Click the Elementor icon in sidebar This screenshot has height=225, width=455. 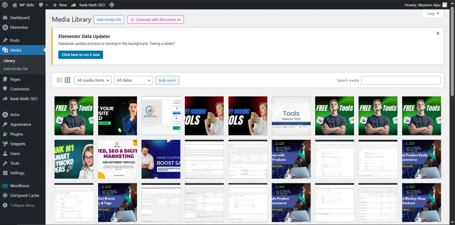(5, 27)
